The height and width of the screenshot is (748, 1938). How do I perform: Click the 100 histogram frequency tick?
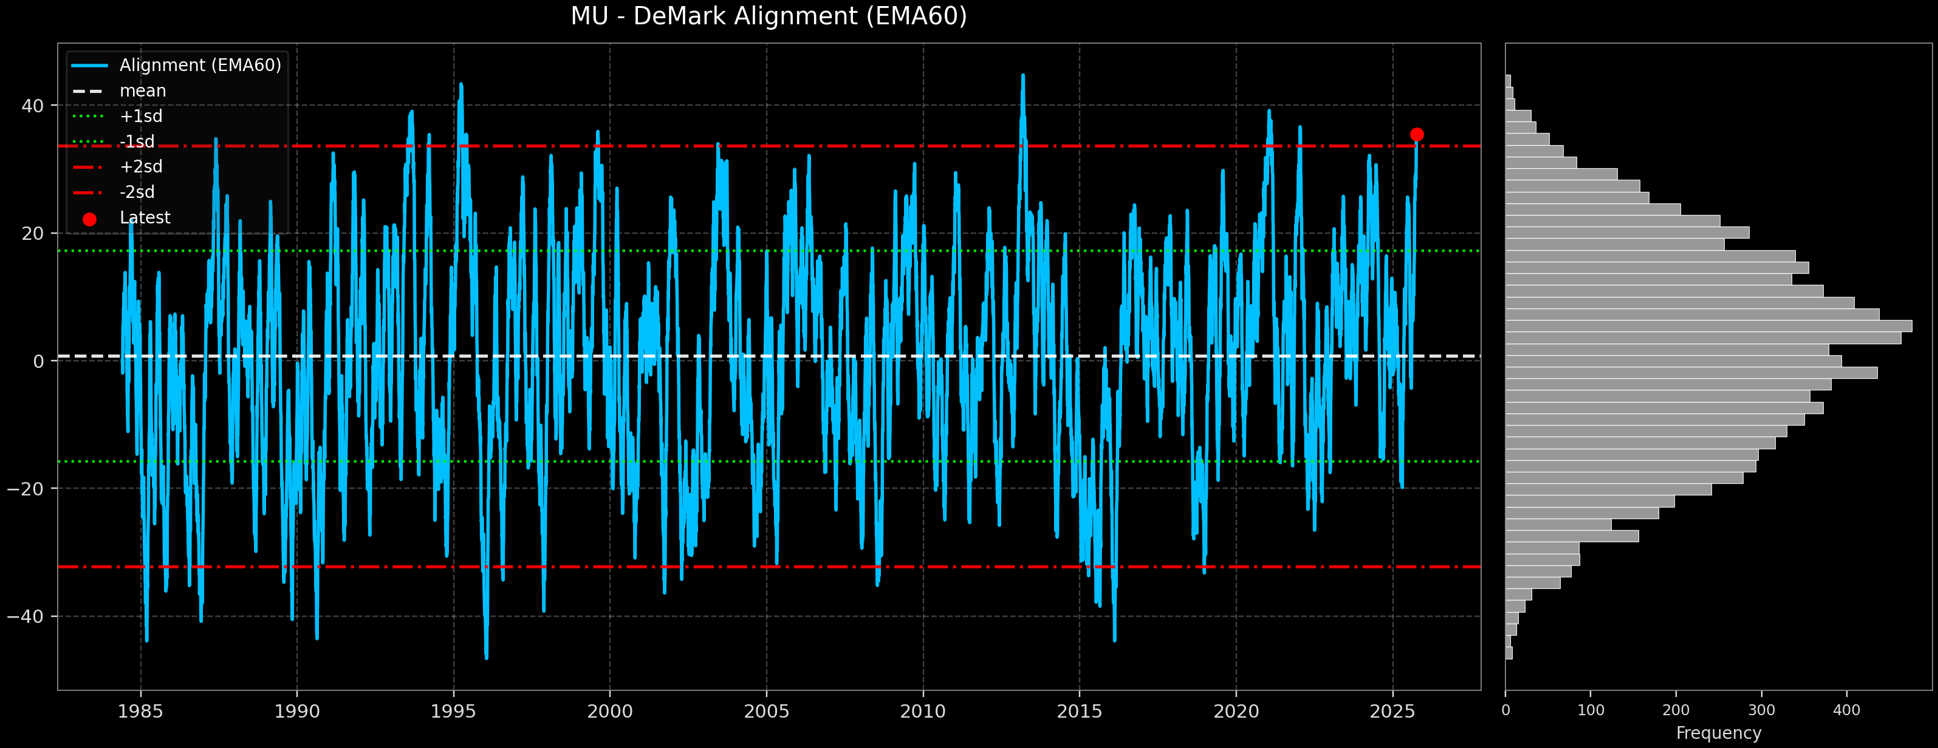click(1590, 710)
